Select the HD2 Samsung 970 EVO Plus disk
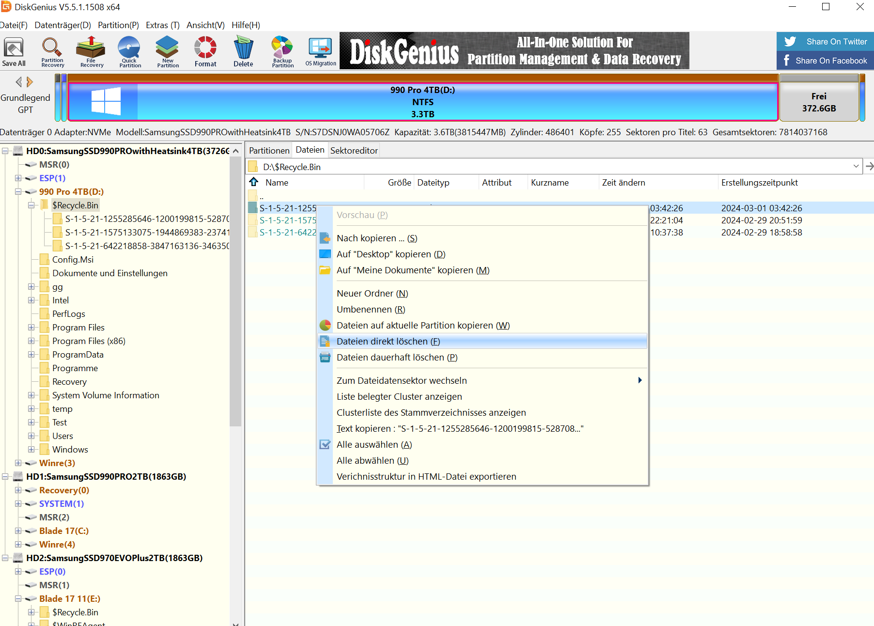This screenshot has height=626, width=874. coord(114,558)
